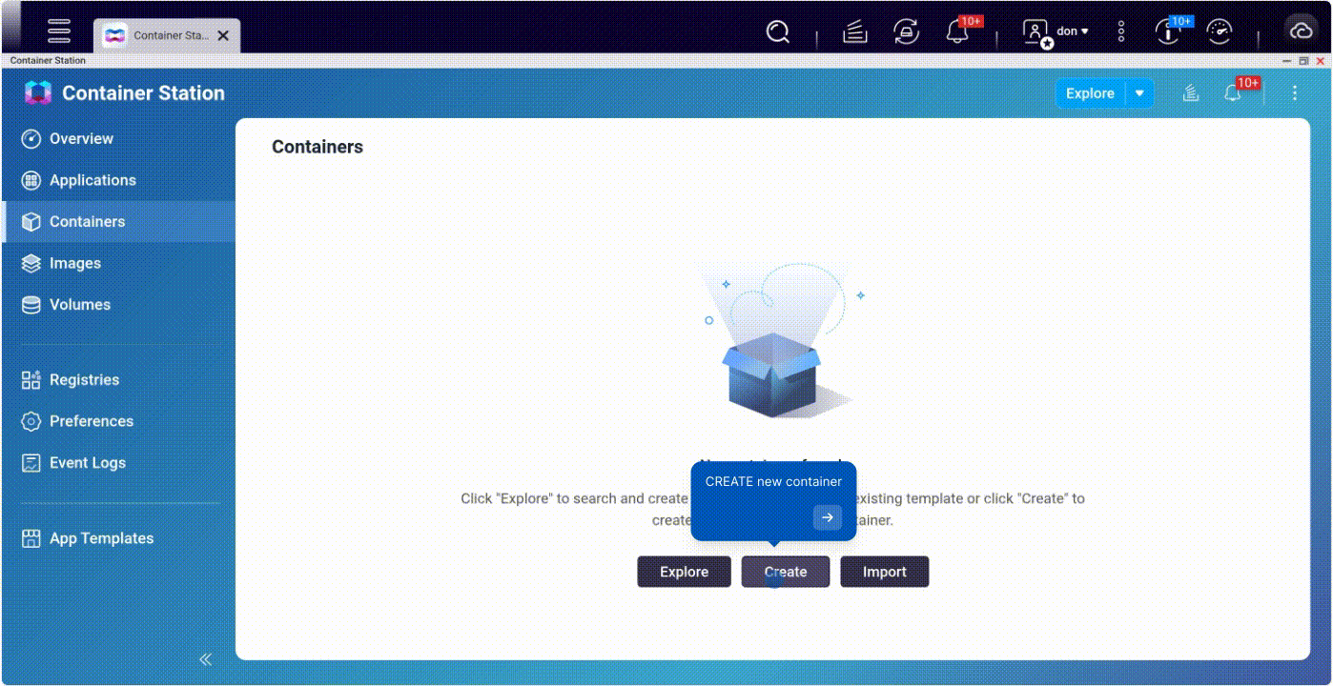Open Volumes in the sidebar
Screen dimensions: 1333x686
tap(118, 305)
